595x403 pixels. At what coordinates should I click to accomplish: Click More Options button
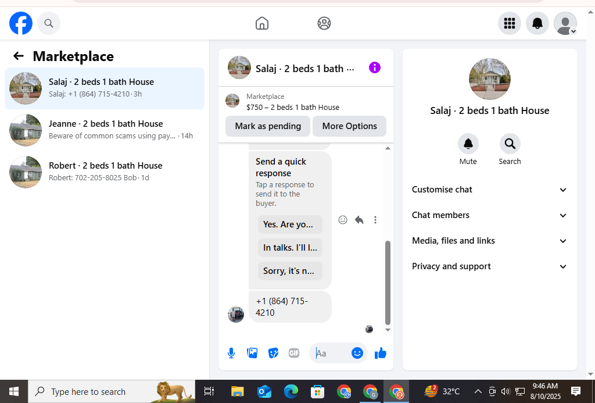pyautogui.click(x=349, y=126)
